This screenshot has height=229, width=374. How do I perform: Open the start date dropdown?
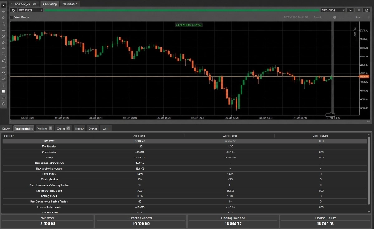[x=31, y=10]
